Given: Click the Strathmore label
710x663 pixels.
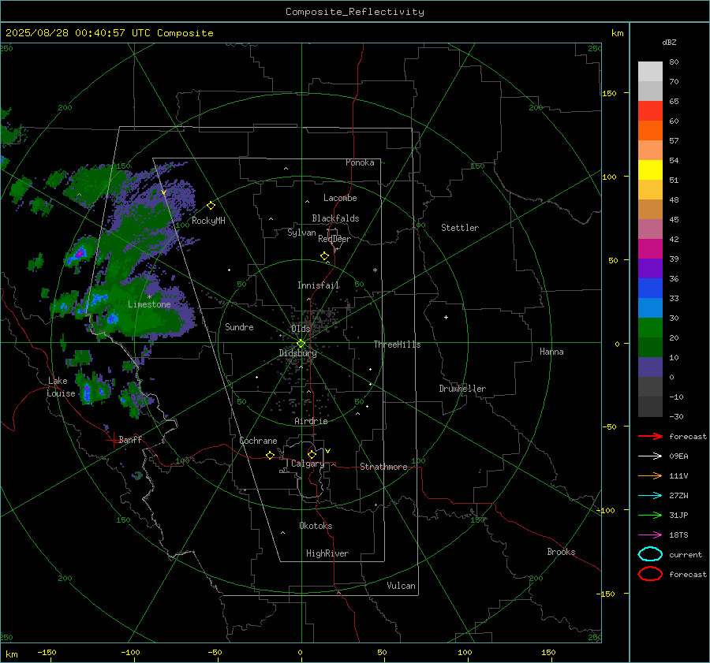Looking at the screenshot, I should point(383,467).
